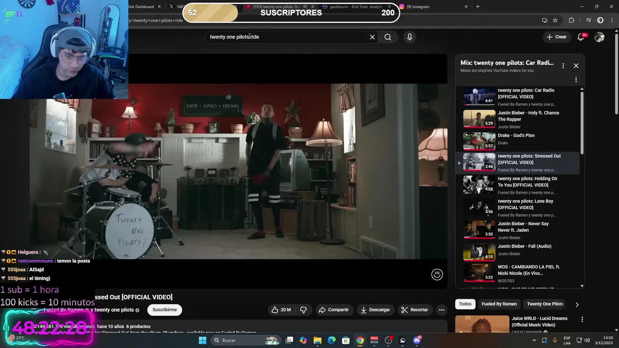The height and width of the screenshot is (348, 619).
Task: Click 'Justin Bieber - Never Say Never' title
Action: click(x=523, y=227)
